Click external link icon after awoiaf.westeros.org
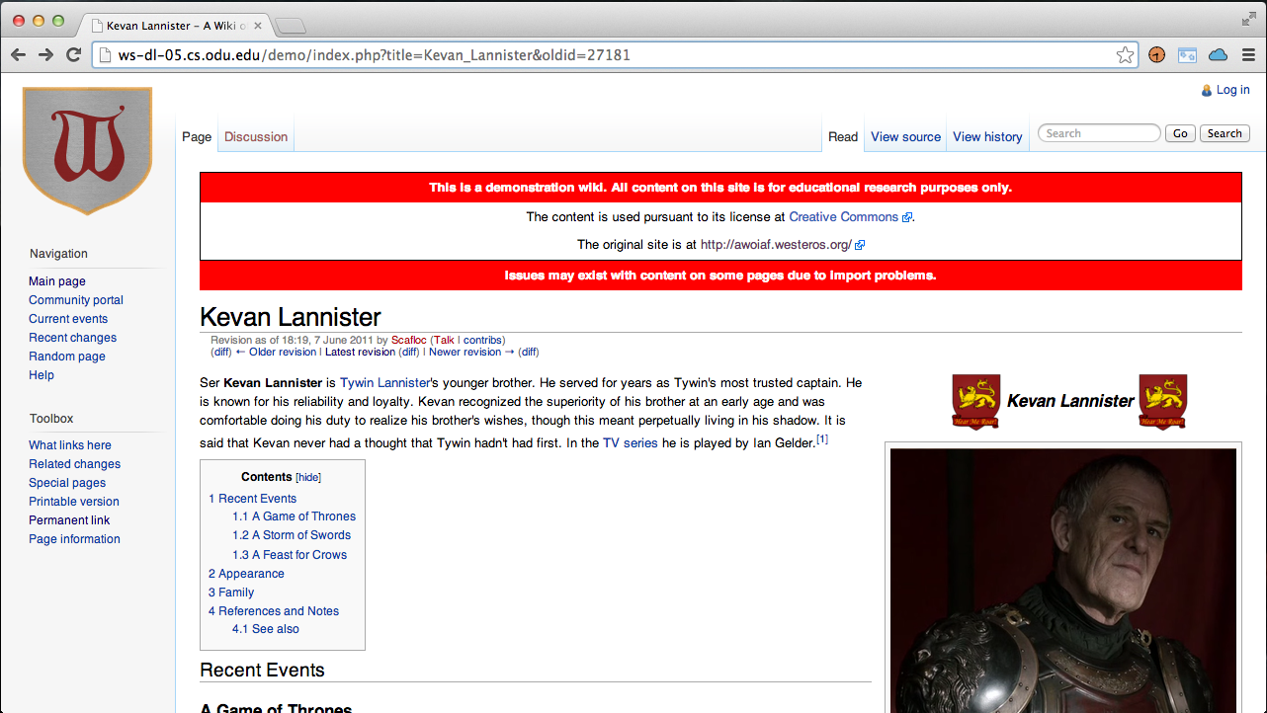This screenshot has height=713, width=1267. pos(860,245)
